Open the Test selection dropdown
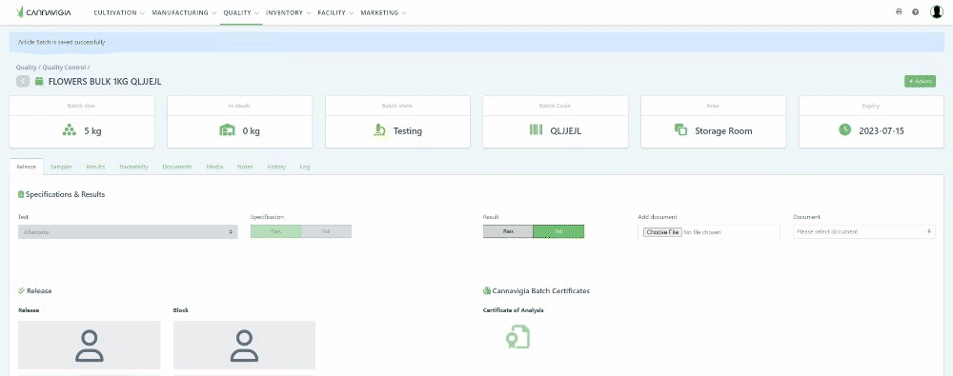The height and width of the screenshot is (376, 953). coord(128,232)
